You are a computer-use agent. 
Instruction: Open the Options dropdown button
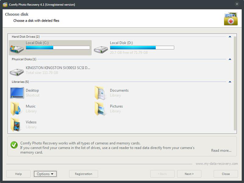pyautogui.click(x=45, y=174)
